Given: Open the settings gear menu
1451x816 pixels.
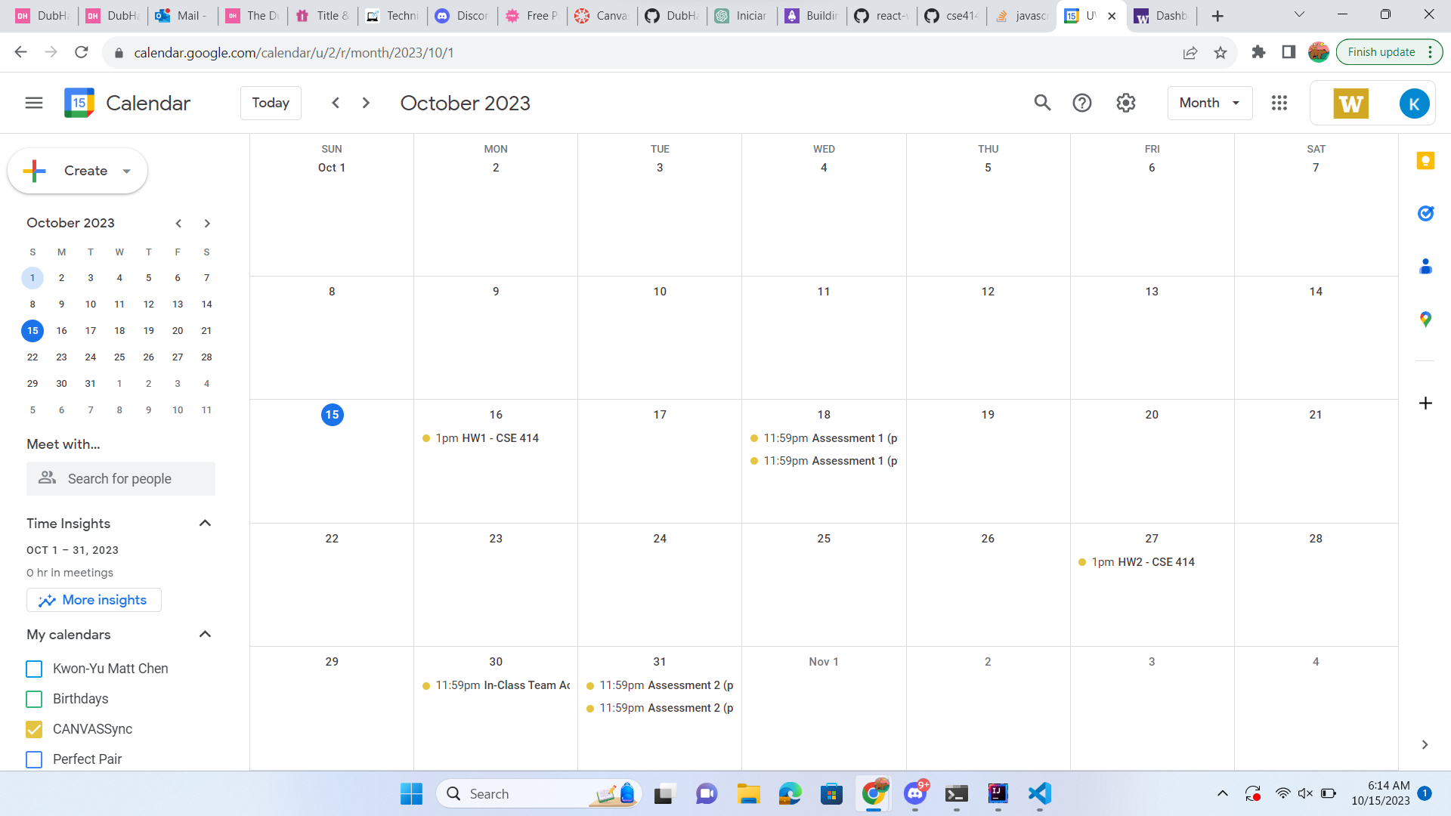Looking at the screenshot, I should (1125, 103).
